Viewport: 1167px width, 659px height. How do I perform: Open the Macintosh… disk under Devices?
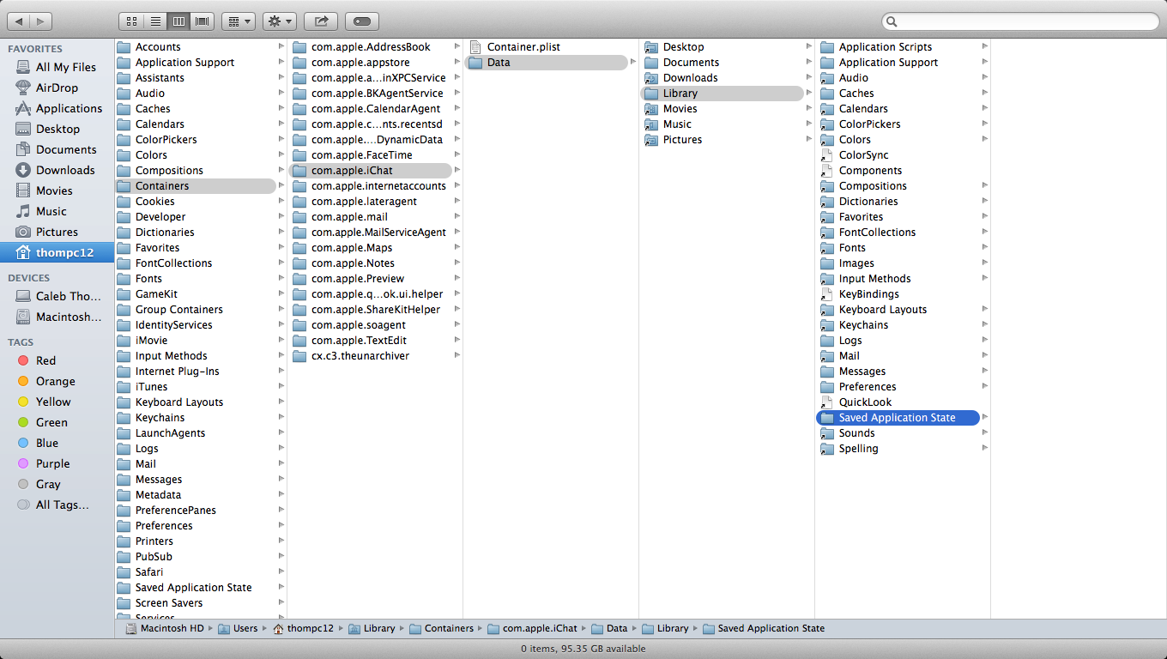[57, 317]
